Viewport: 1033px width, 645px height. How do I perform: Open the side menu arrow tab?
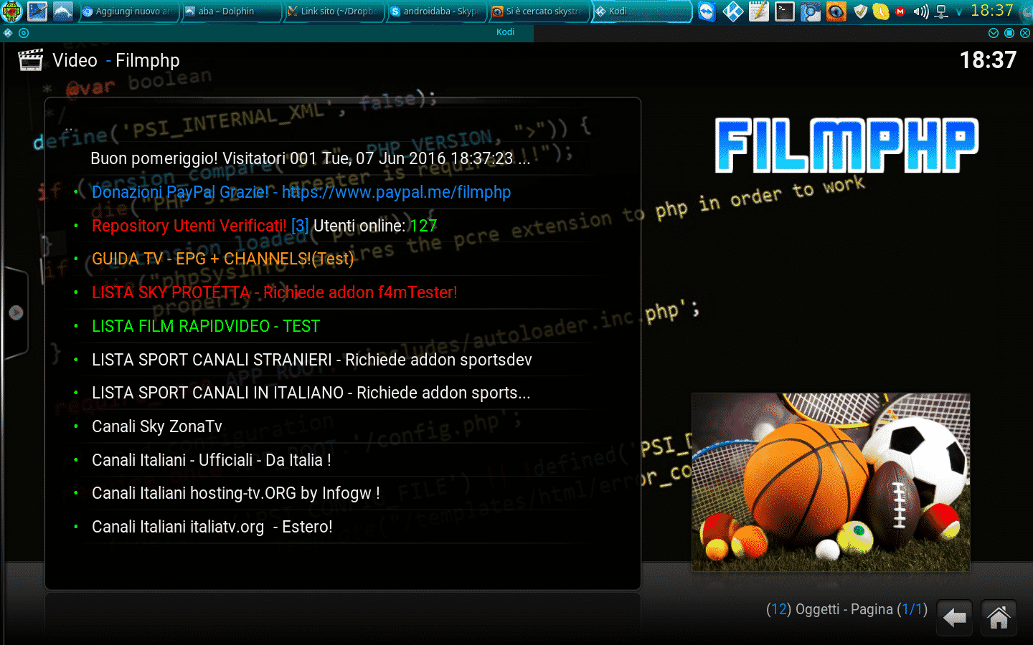[x=16, y=312]
